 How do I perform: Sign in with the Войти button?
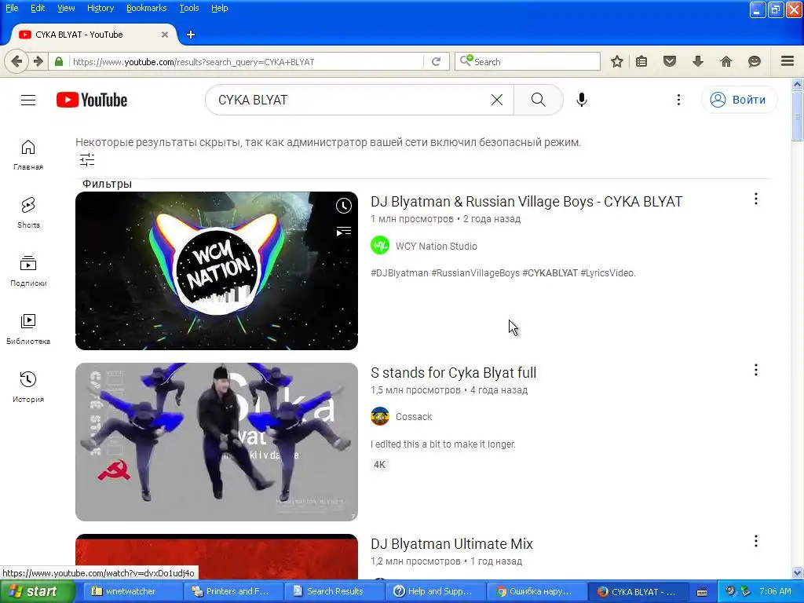[739, 100]
